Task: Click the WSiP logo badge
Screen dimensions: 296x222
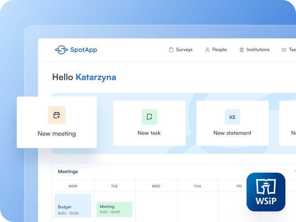Action: click(x=266, y=192)
